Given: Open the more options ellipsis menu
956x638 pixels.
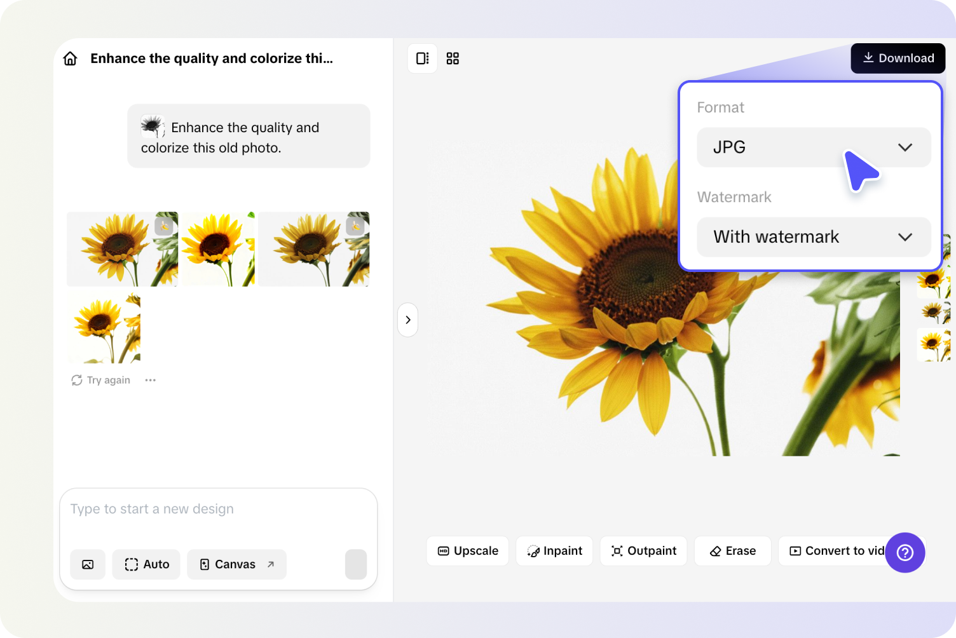Looking at the screenshot, I should 150,380.
